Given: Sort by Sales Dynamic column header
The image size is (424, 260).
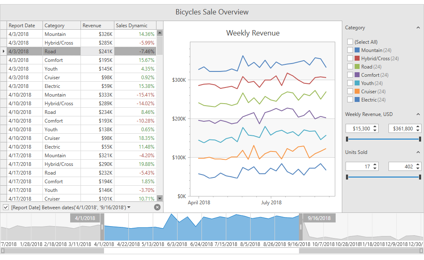Looking at the screenshot, I should point(135,26).
